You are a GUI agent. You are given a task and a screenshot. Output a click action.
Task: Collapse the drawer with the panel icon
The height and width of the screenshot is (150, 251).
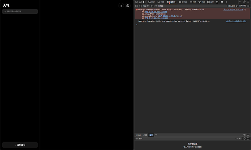248,135
